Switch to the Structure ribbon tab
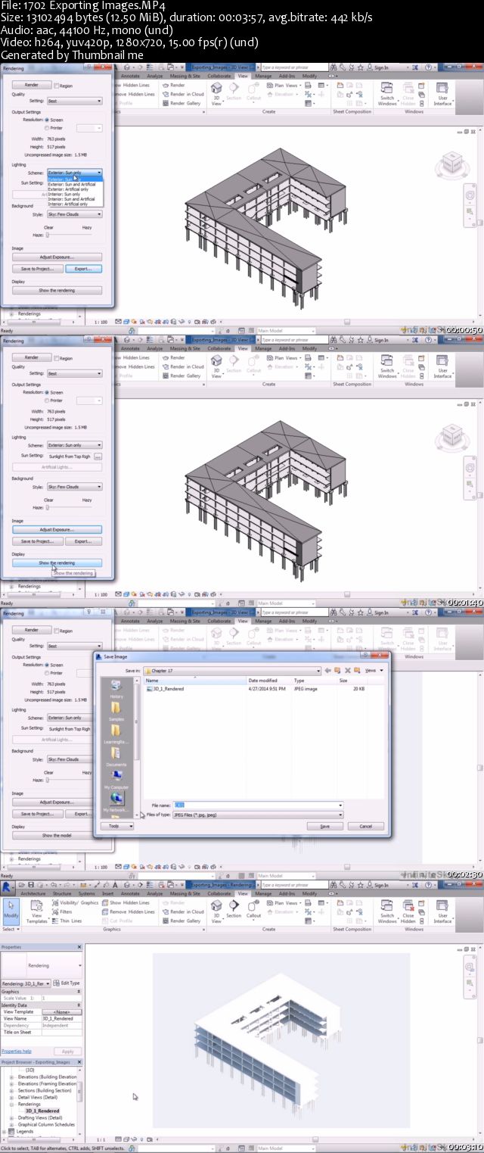The height and width of the screenshot is (1153, 484). pyautogui.click(x=62, y=893)
